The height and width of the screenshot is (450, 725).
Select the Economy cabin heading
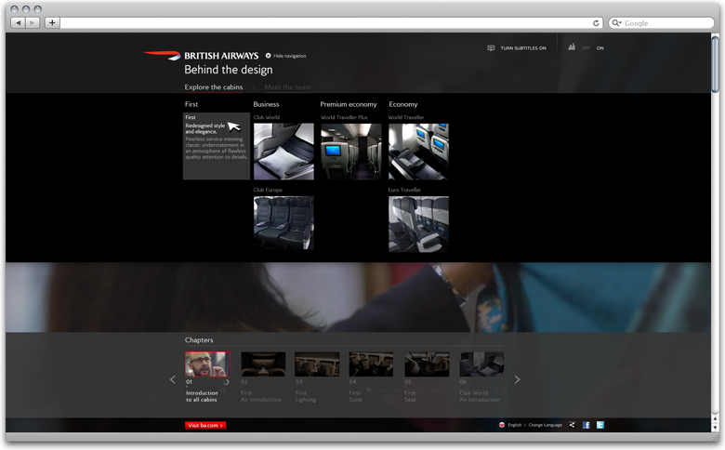click(x=403, y=104)
